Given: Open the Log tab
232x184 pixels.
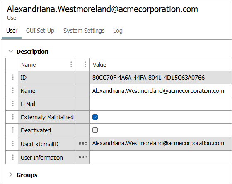Looking at the screenshot, I should pos(118,31).
